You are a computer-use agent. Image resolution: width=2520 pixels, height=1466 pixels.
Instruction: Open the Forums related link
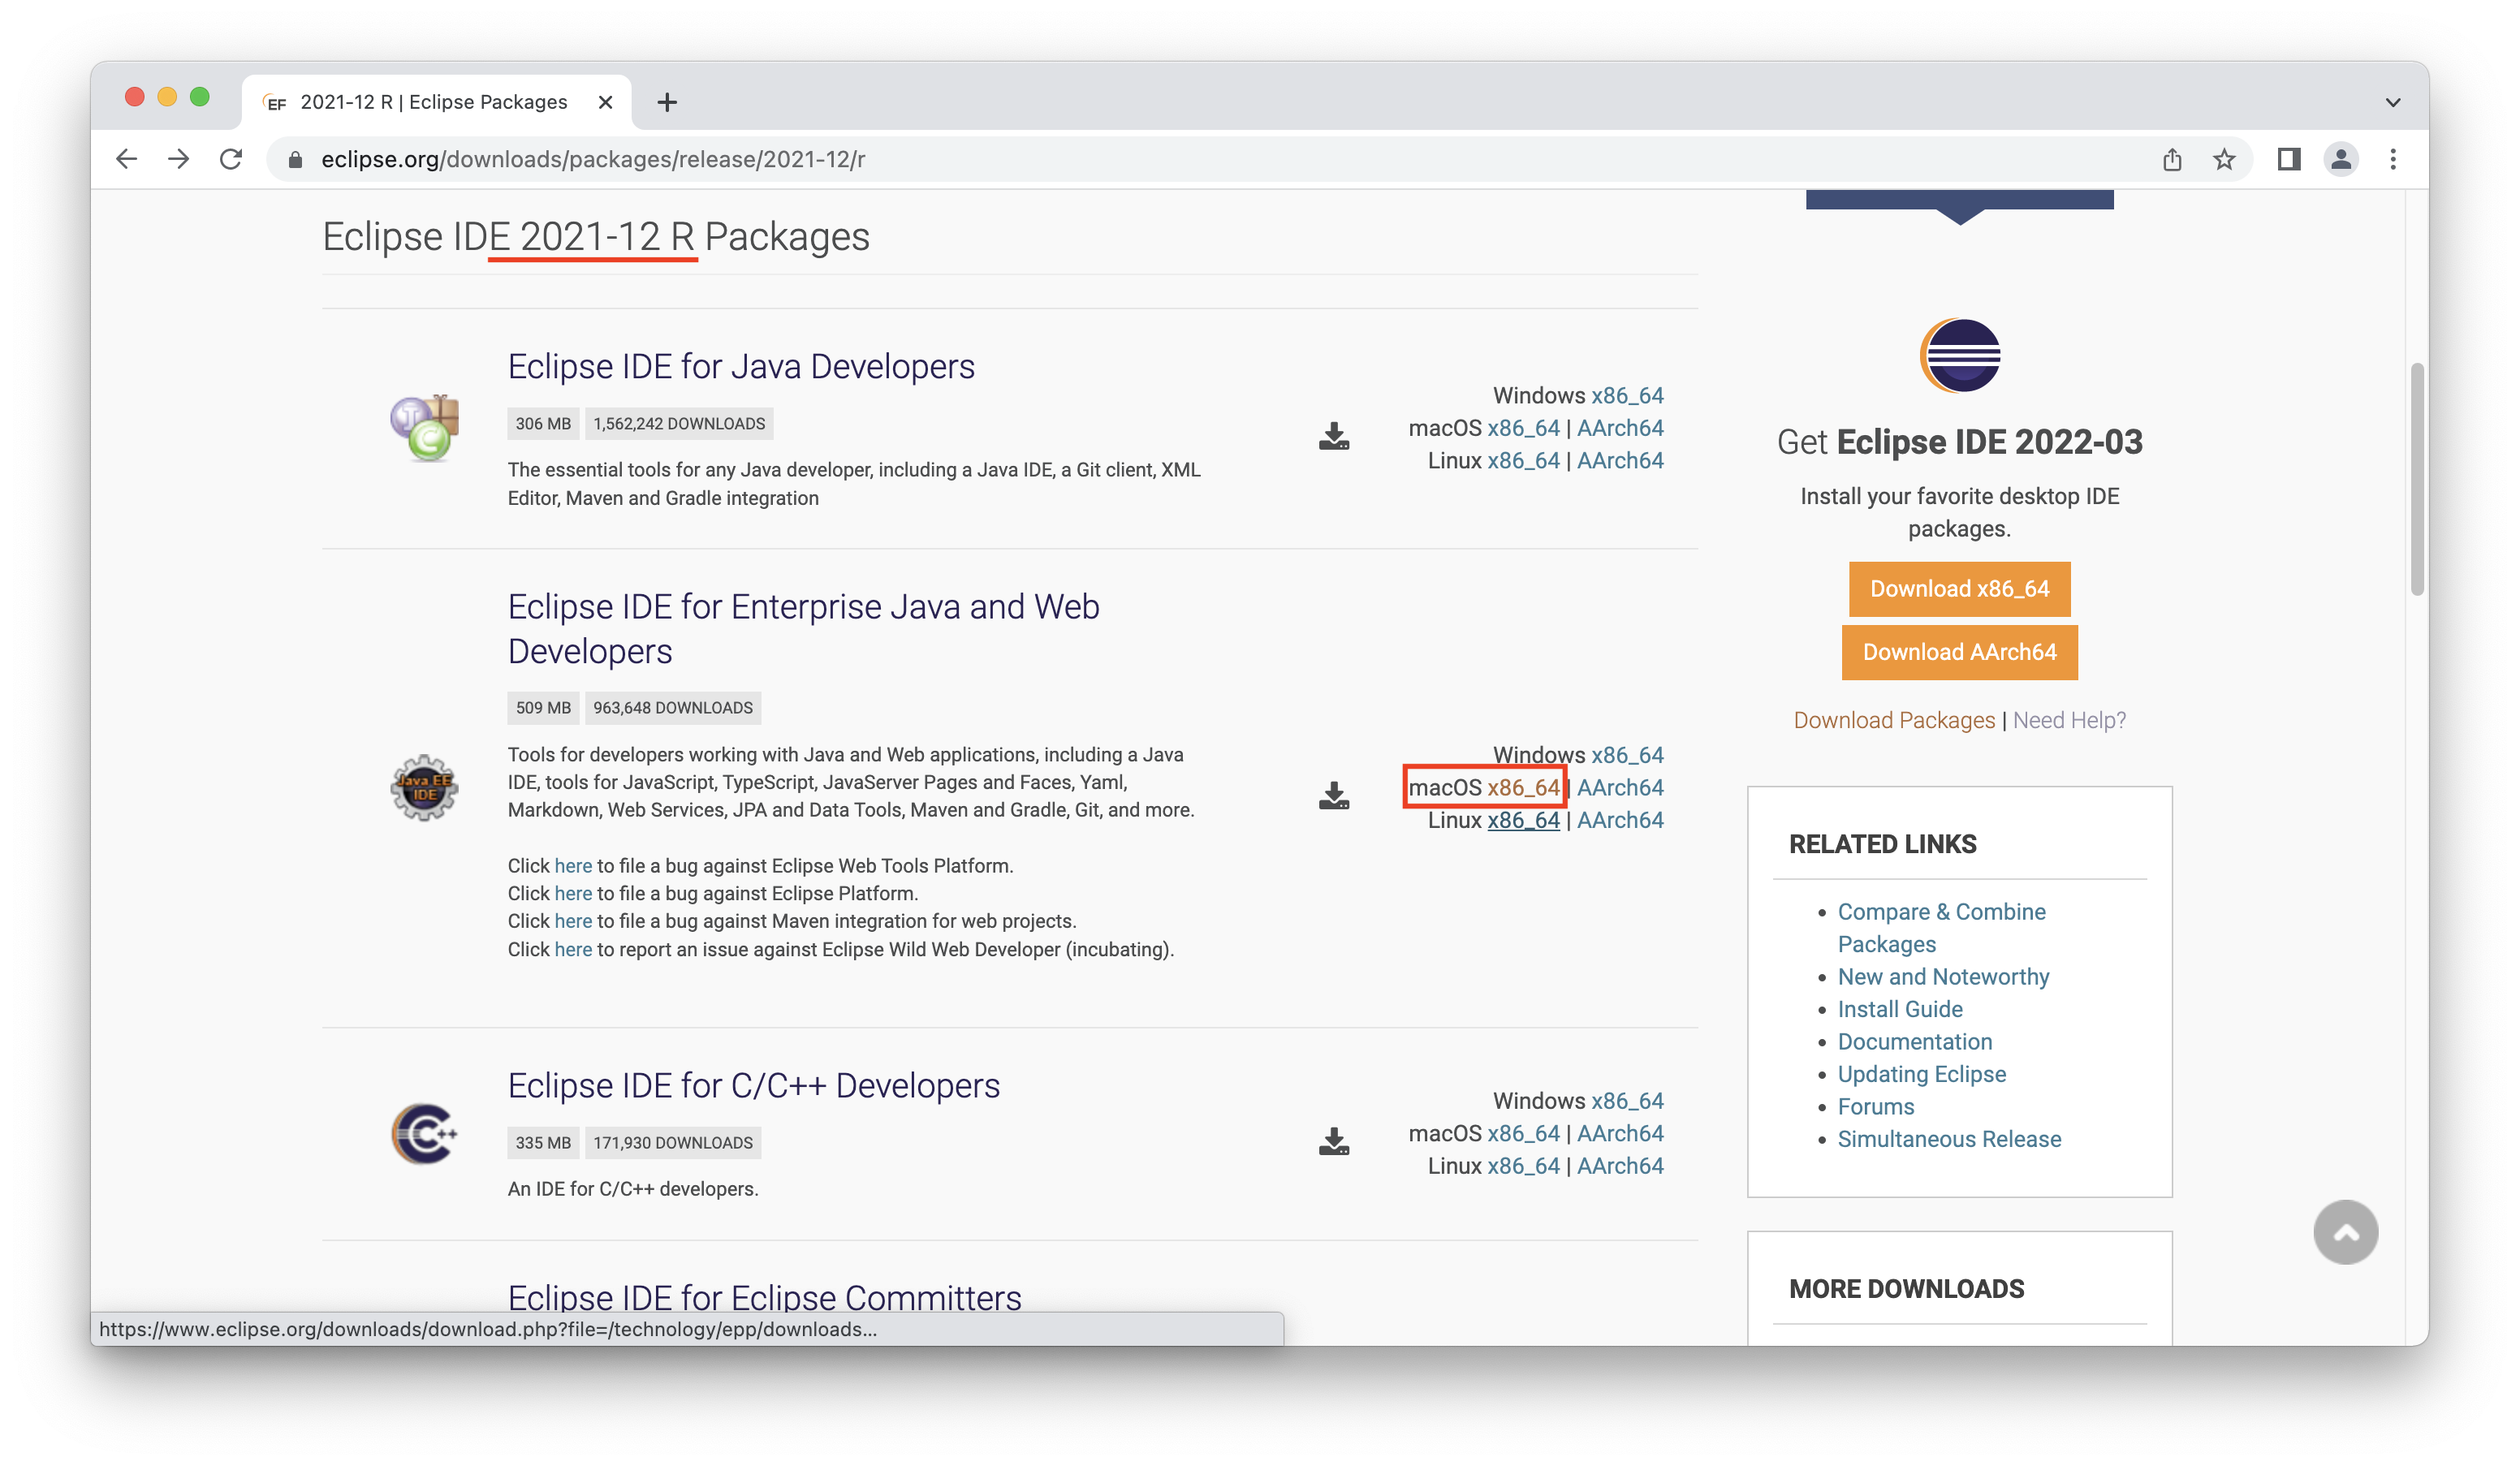pyautogui.click(x=1875, y=1106)
